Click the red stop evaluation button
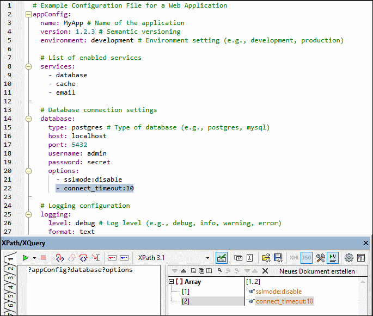Viewport: 373px width, 316px height. pyautogui.click(x=44, y=257)
